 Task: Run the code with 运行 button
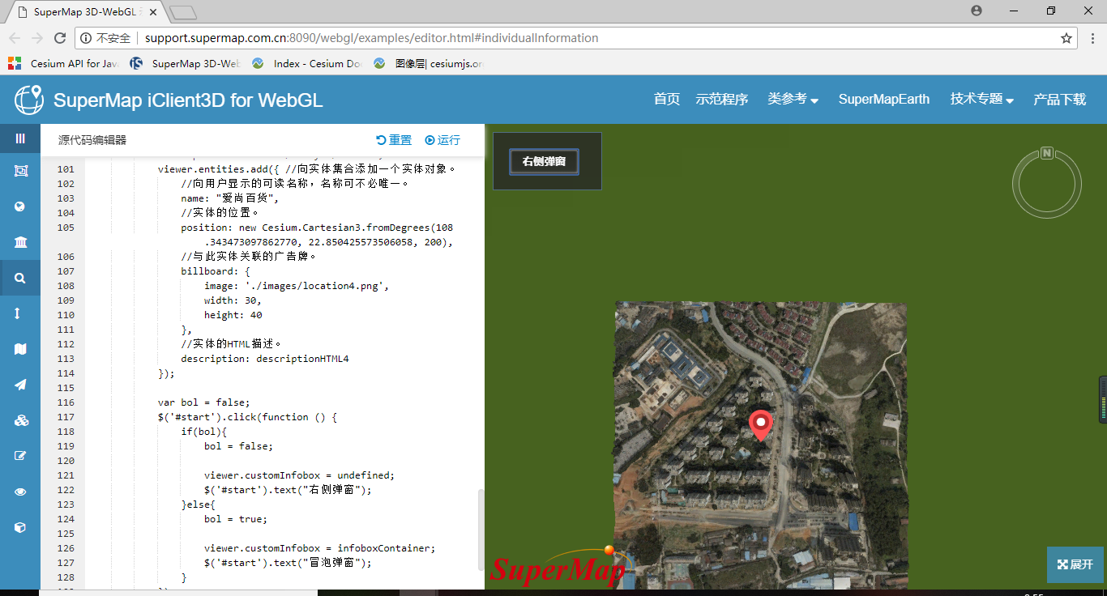tap(442, 140)
